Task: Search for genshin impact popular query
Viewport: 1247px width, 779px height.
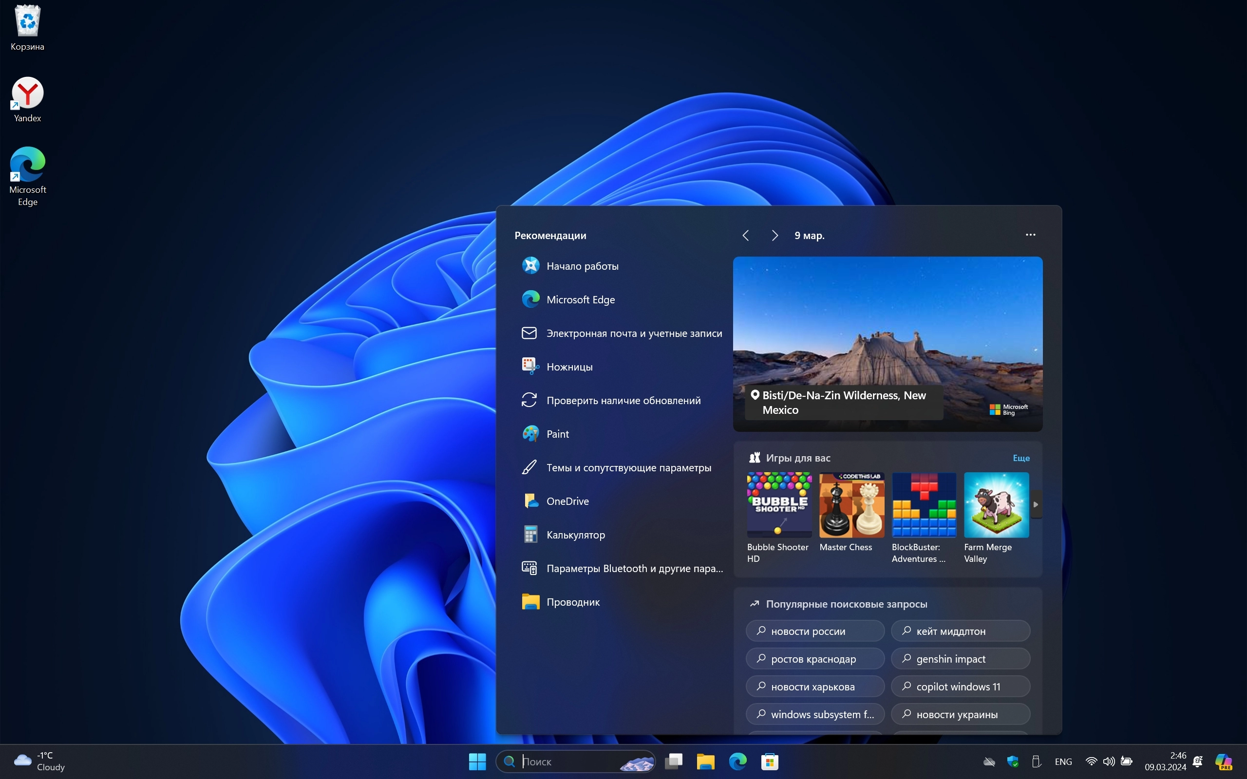Action: pos(960,658)
